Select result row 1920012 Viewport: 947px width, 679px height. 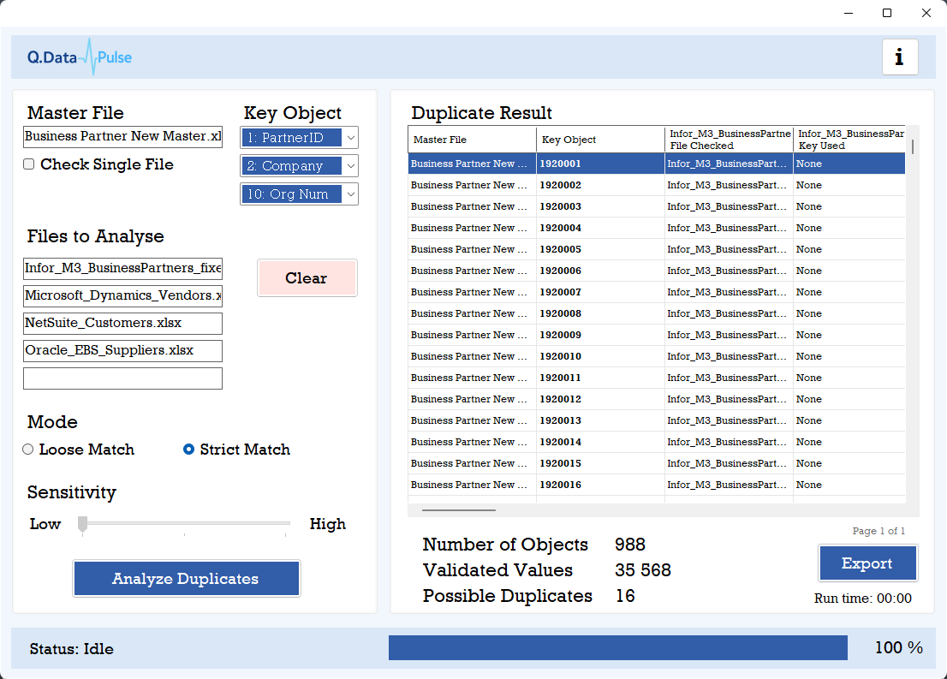coord(657,399)
